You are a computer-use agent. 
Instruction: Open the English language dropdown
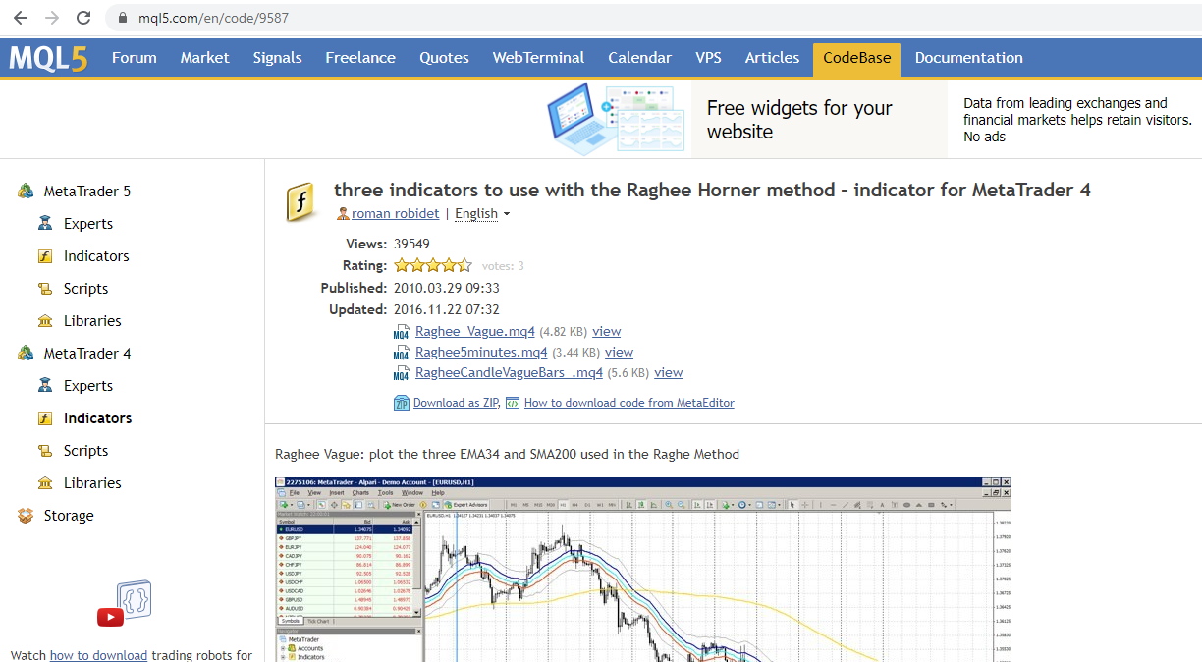[482, 213]
